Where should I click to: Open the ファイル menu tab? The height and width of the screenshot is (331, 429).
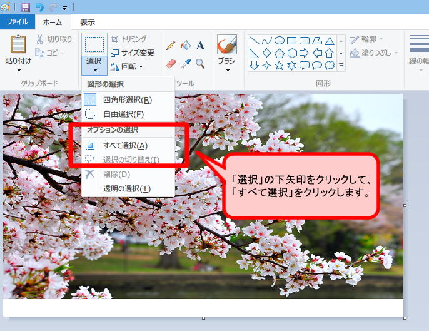point(18,22)
